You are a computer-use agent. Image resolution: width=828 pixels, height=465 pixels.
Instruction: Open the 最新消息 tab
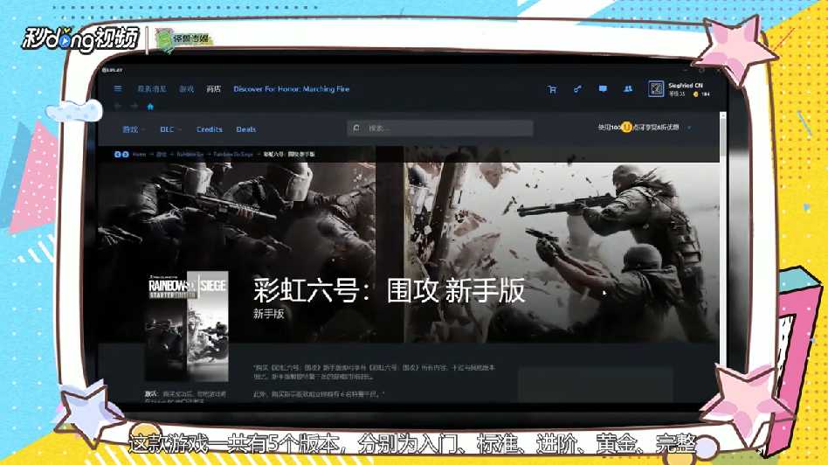(152, 89)
